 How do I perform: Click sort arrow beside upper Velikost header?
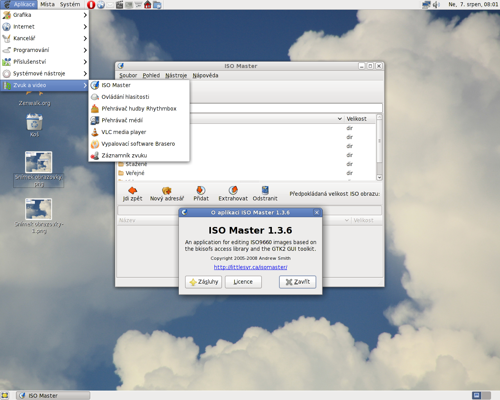pyautogui.click(x=340, y=119)
